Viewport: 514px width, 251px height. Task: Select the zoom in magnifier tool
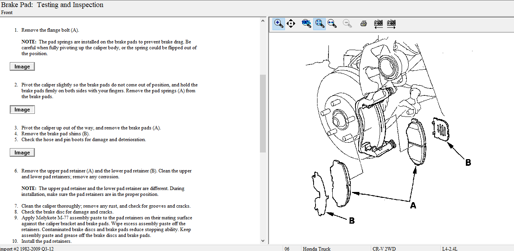click(x=279, y=24)
